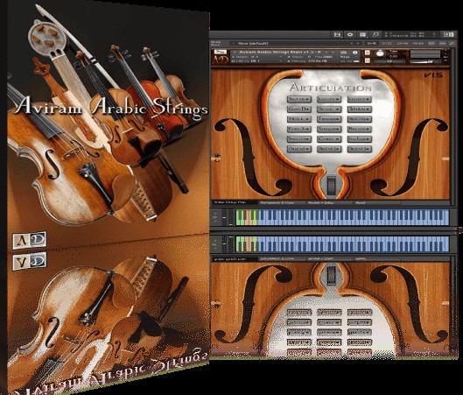Open the Output channel dropdown
Screen dimensions: 463x395
point(256,57)
